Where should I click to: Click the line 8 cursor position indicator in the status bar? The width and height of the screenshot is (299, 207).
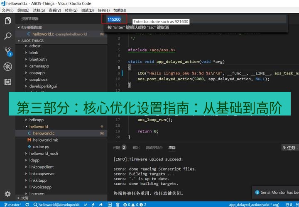(x=292, y=205)
